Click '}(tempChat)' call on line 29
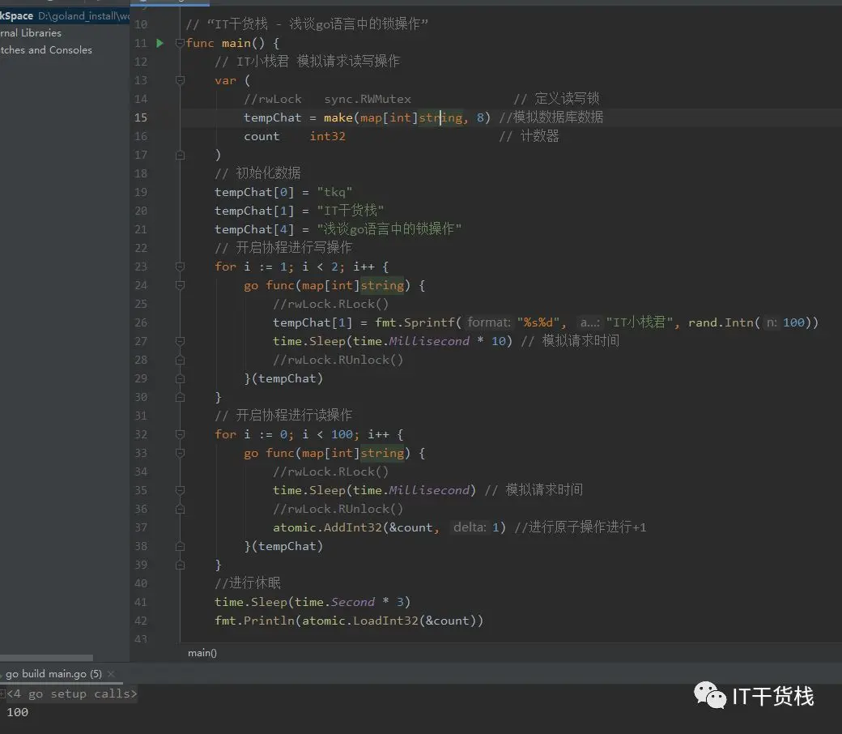Image resolution: width=842 pixels, height=734 pixels. [283, 379]
